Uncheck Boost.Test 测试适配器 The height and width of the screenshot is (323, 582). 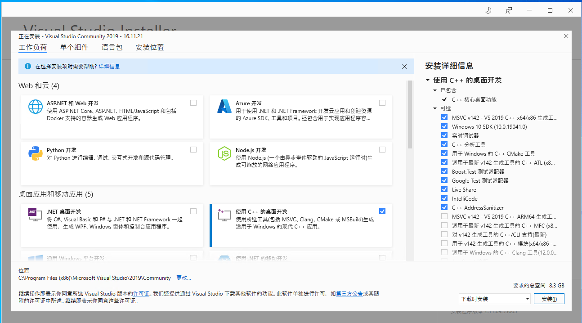tap(444, 171)
